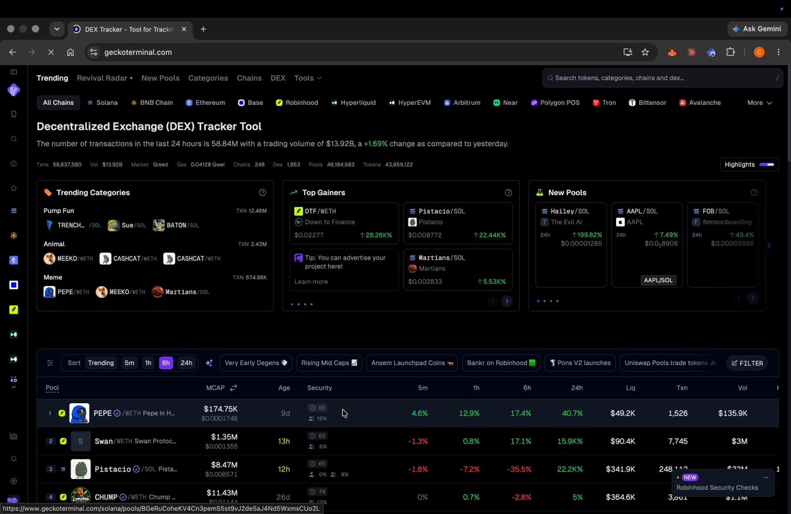Toggle Very Early Degens preset filter
Viewport: 791px width, 514px height.
(x=256, y=363)
